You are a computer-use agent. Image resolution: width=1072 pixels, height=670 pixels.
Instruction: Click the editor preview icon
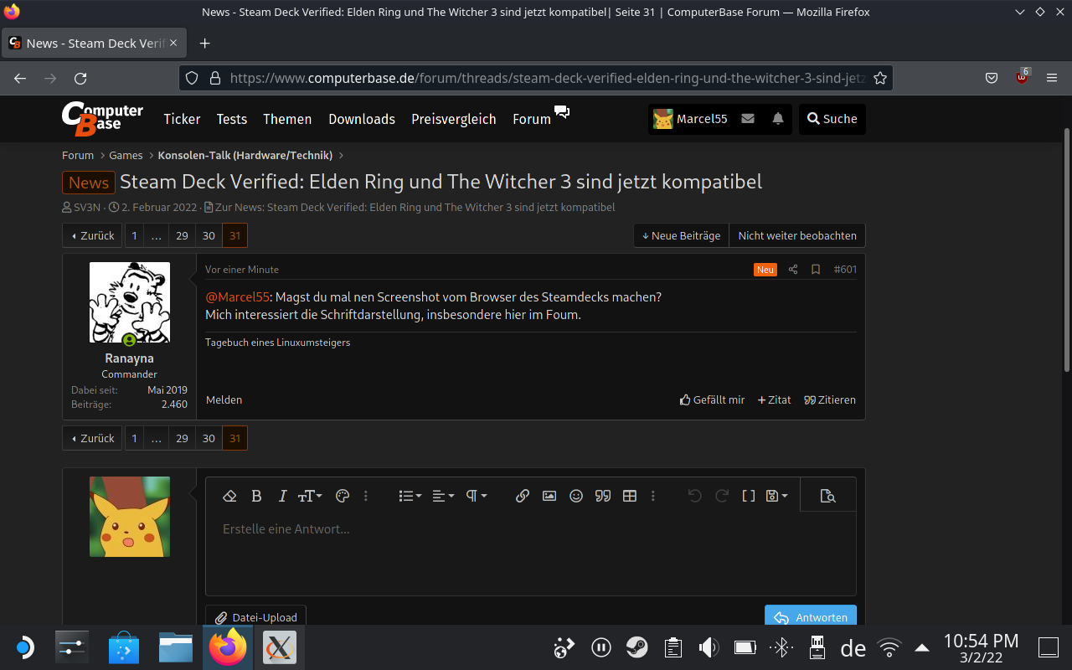point(828,496)
